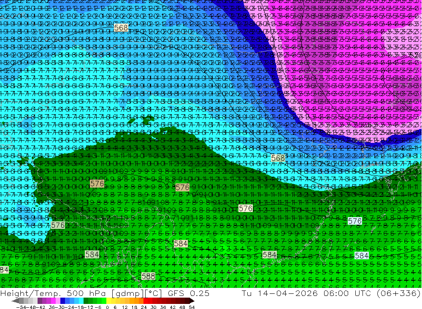Click the dark maroon right arrow of the color bar
Screen dimensions: 422x309
point(192,301)
